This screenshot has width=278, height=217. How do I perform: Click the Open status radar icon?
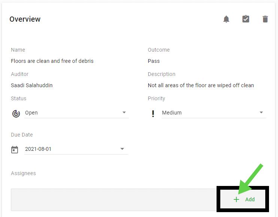pyautogui.click(x=16, y=113)
